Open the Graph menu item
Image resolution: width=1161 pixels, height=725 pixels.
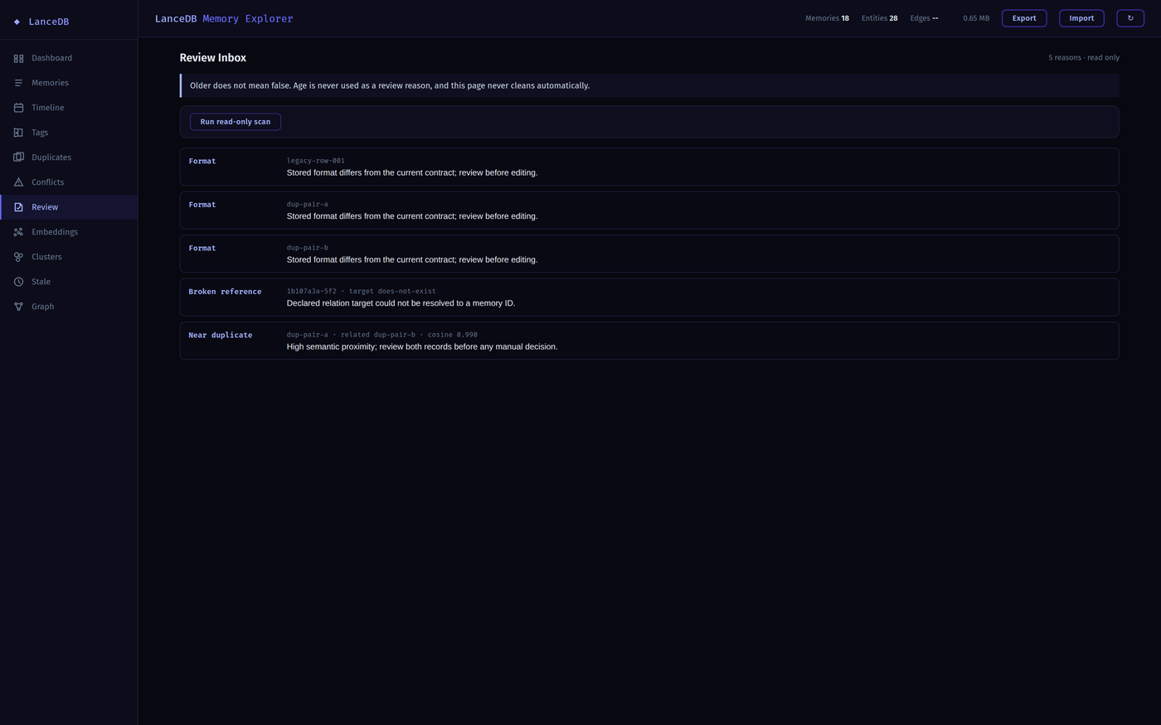point(69,307)
